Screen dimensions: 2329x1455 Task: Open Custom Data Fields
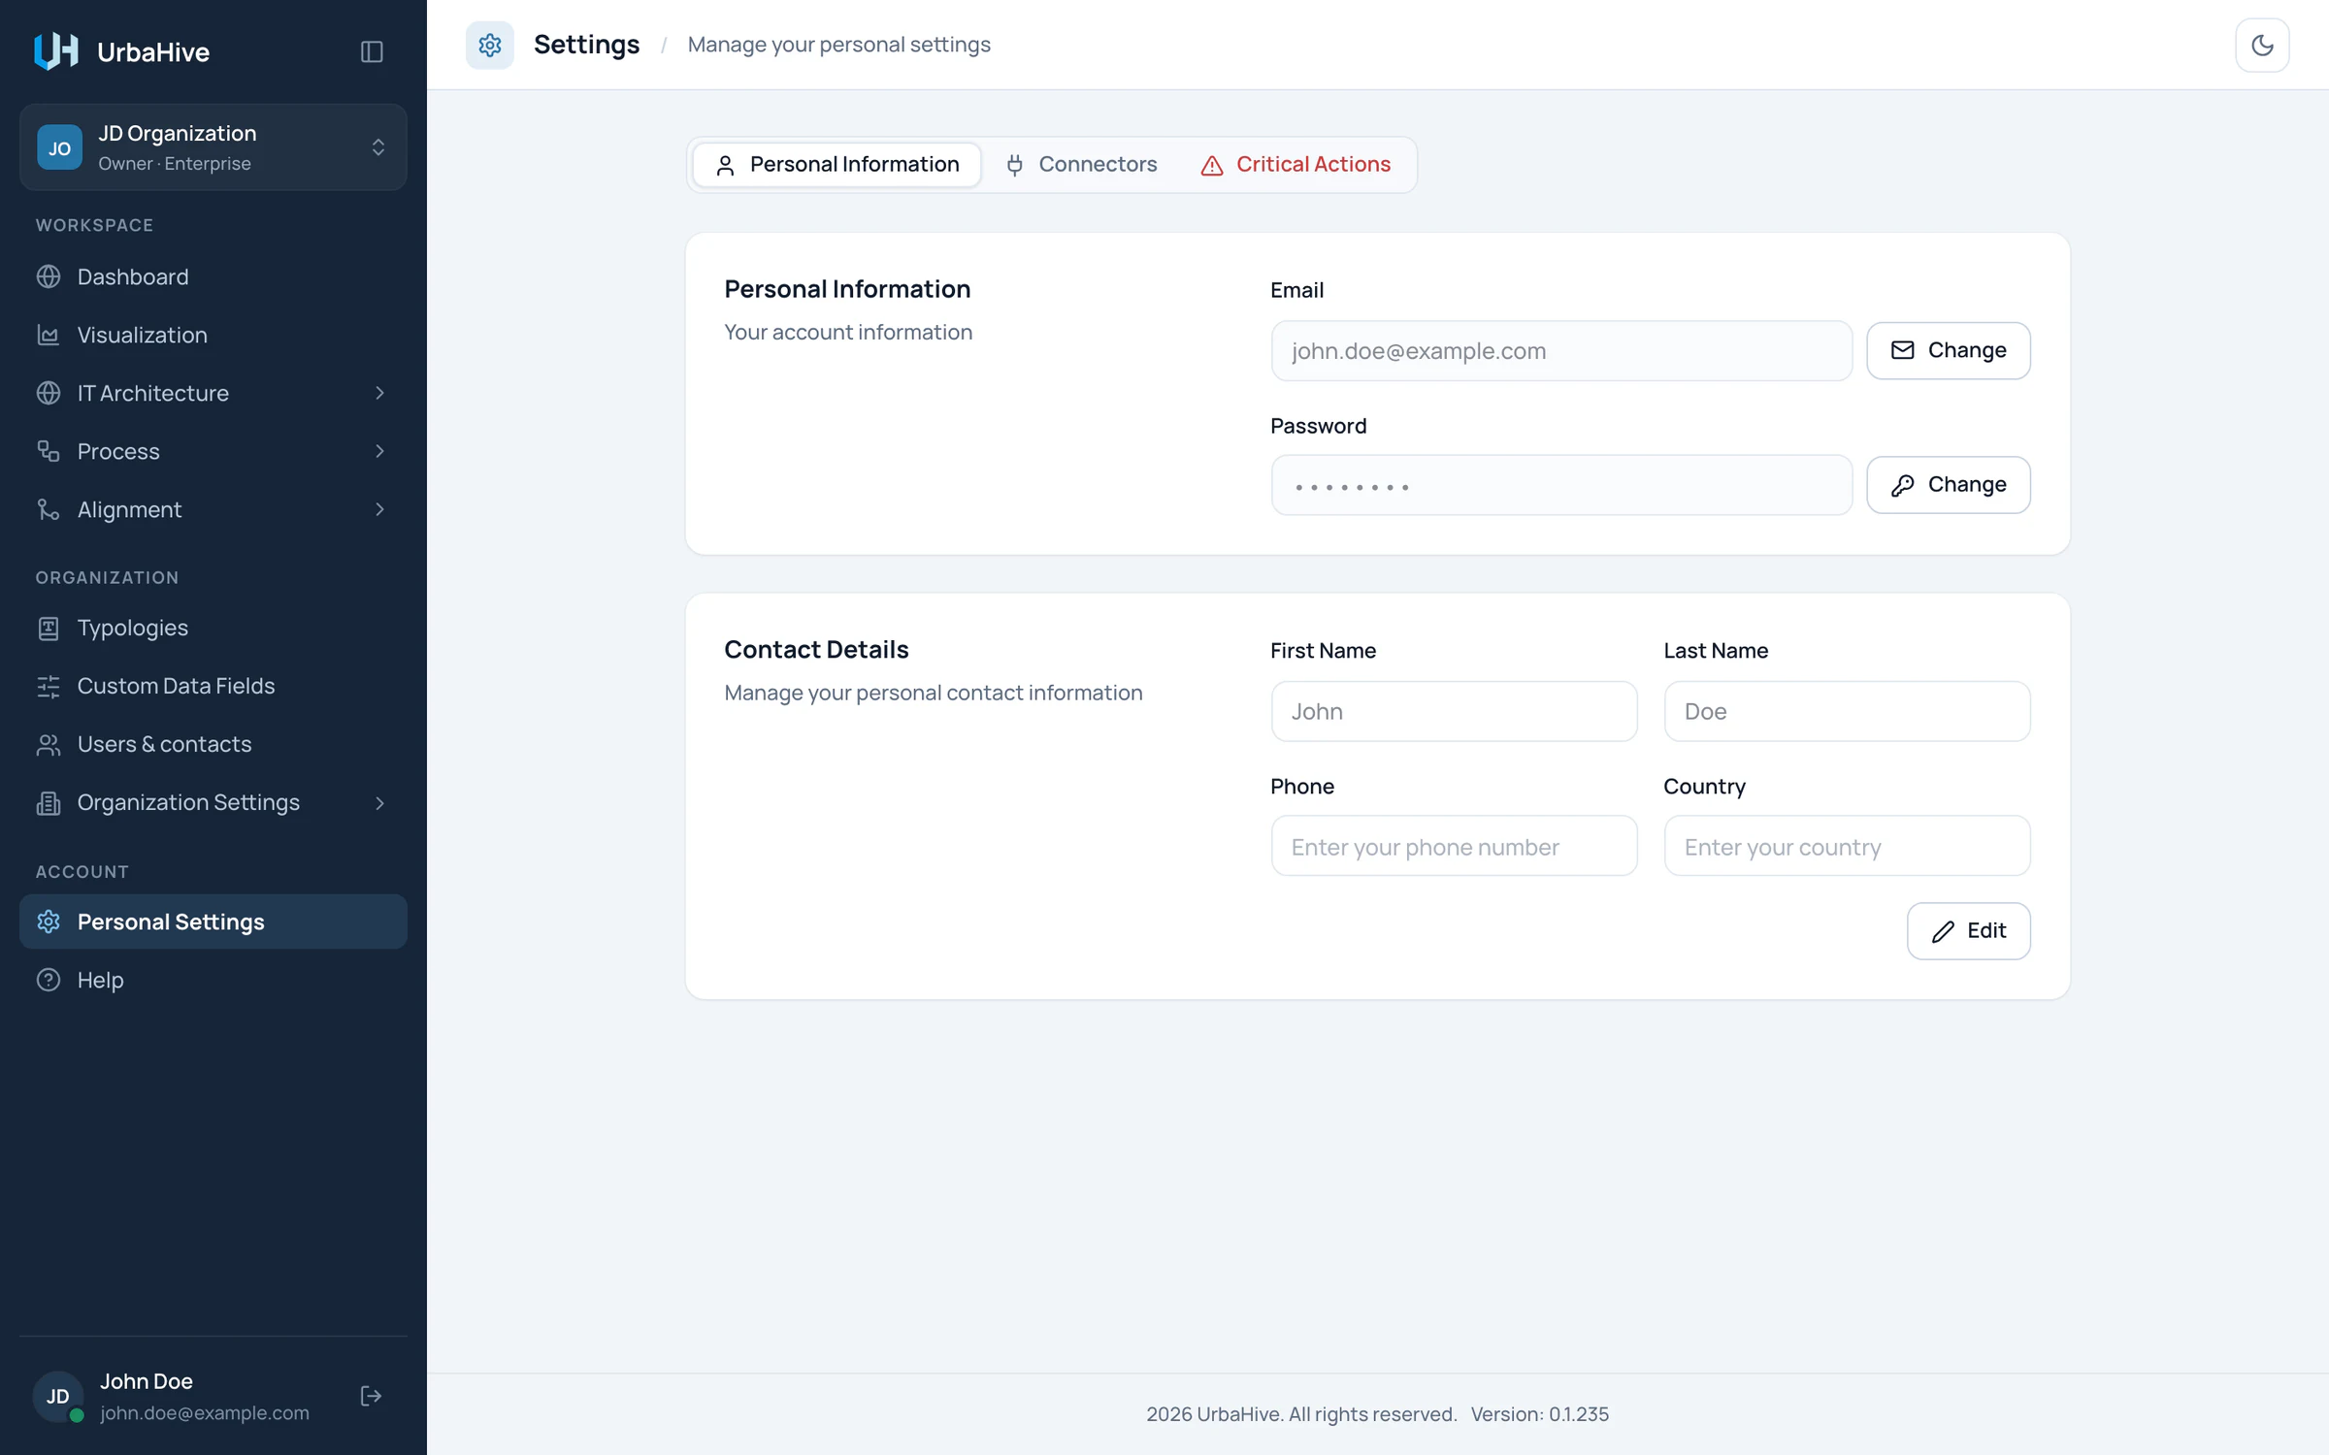pyautogui.click(x=213, y=686)
